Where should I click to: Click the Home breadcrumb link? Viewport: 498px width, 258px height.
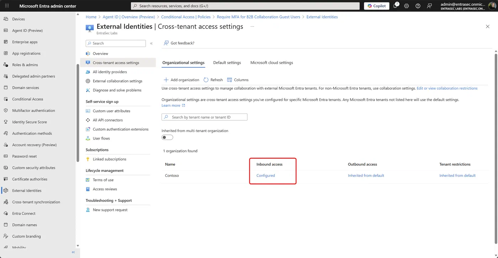click(x=91, y=17)
